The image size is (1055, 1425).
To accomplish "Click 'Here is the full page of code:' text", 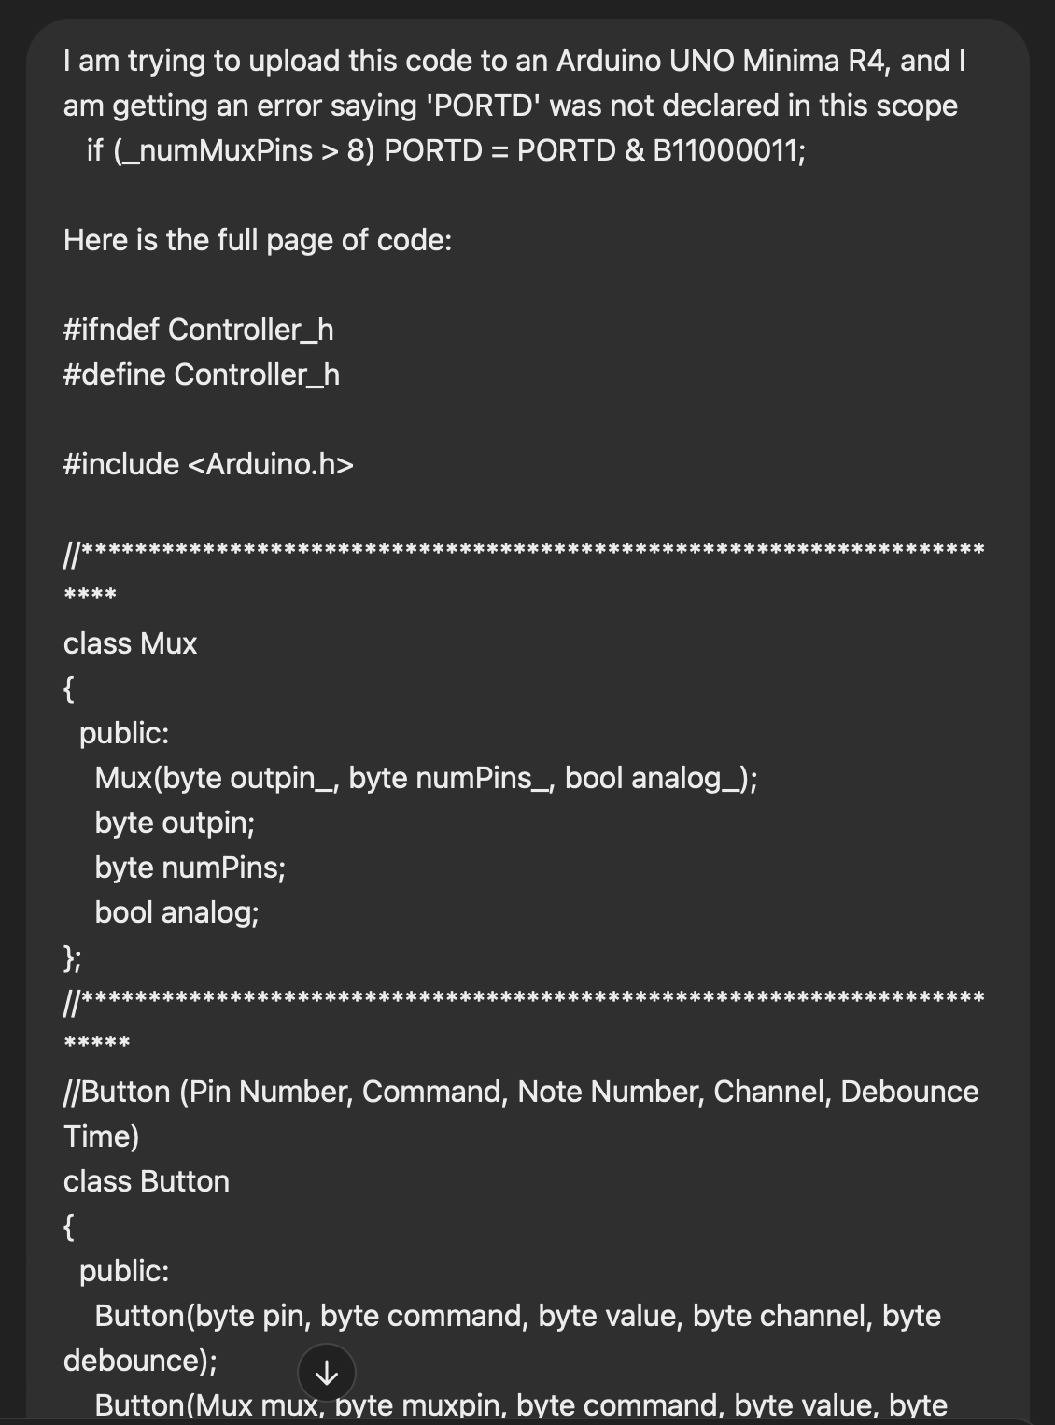I will pyautogui.click(x=258, y=240).
